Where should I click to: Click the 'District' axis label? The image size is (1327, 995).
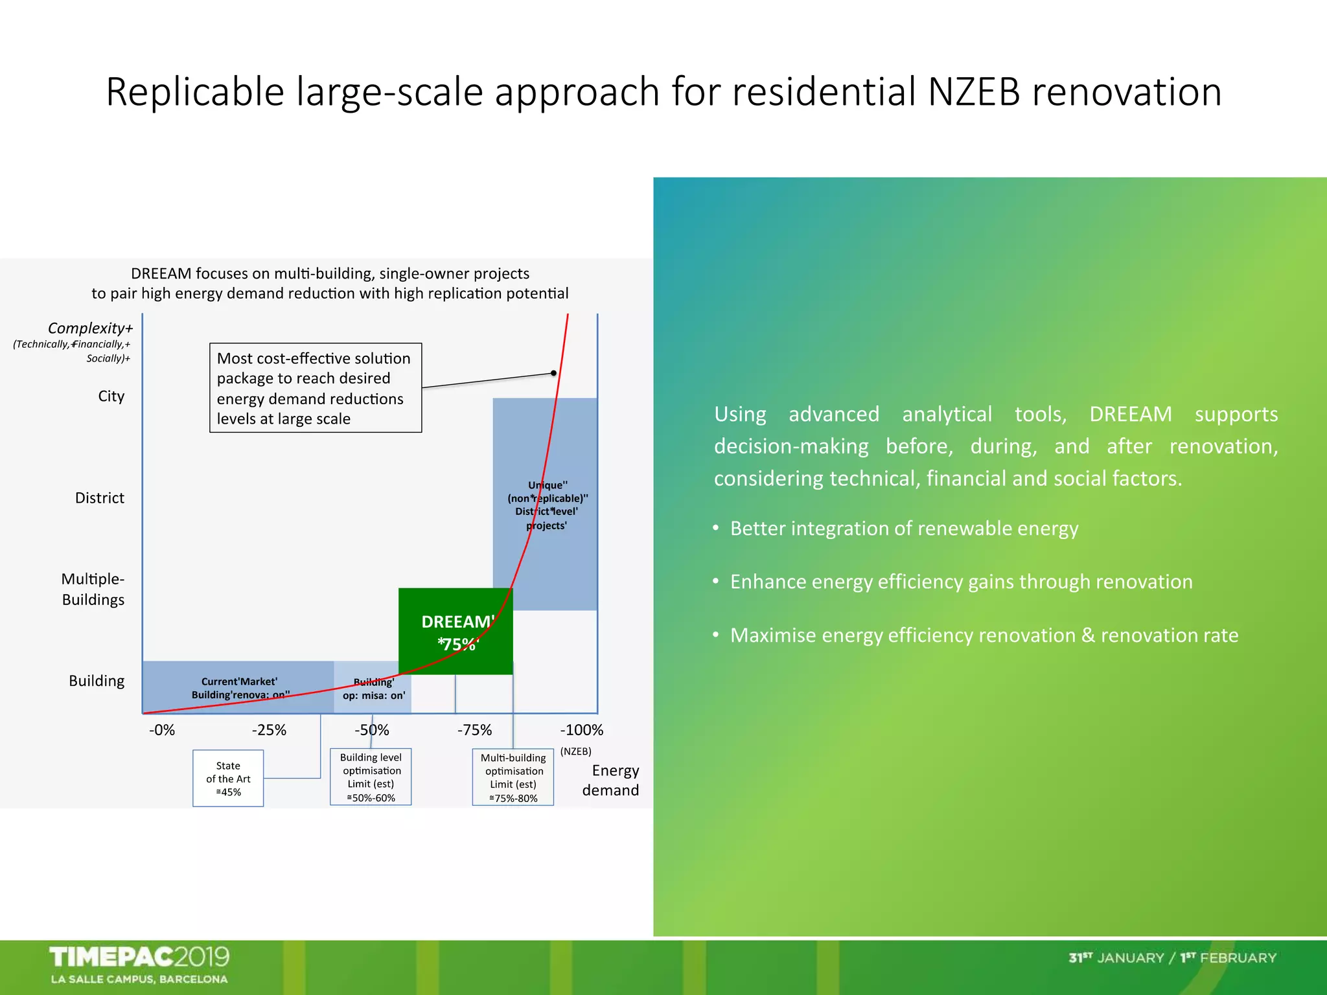pyautogui.click(x=99, y=498)
